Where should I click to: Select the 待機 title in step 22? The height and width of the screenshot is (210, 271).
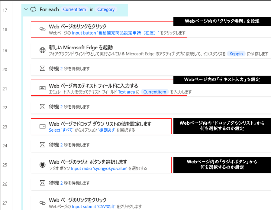[x=54, y=107]
